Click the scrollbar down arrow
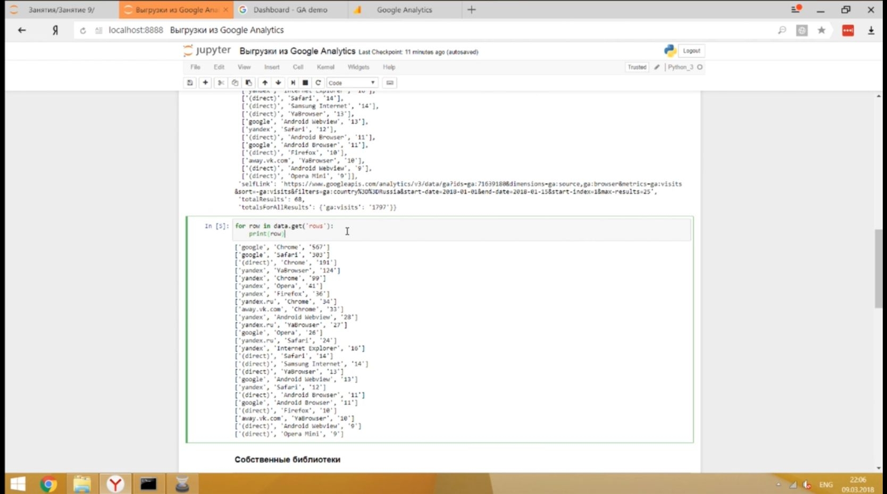 coord(878,468)
